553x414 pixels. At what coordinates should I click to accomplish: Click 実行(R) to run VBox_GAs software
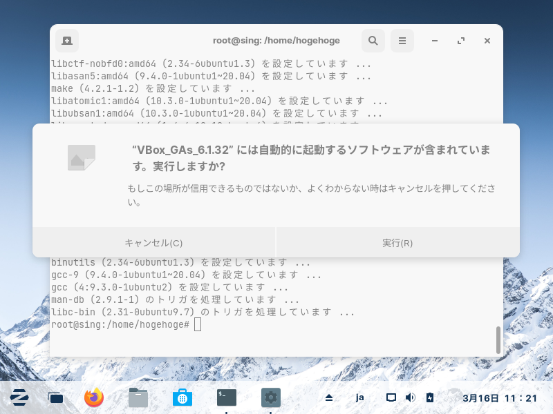(x=398, y=243)
